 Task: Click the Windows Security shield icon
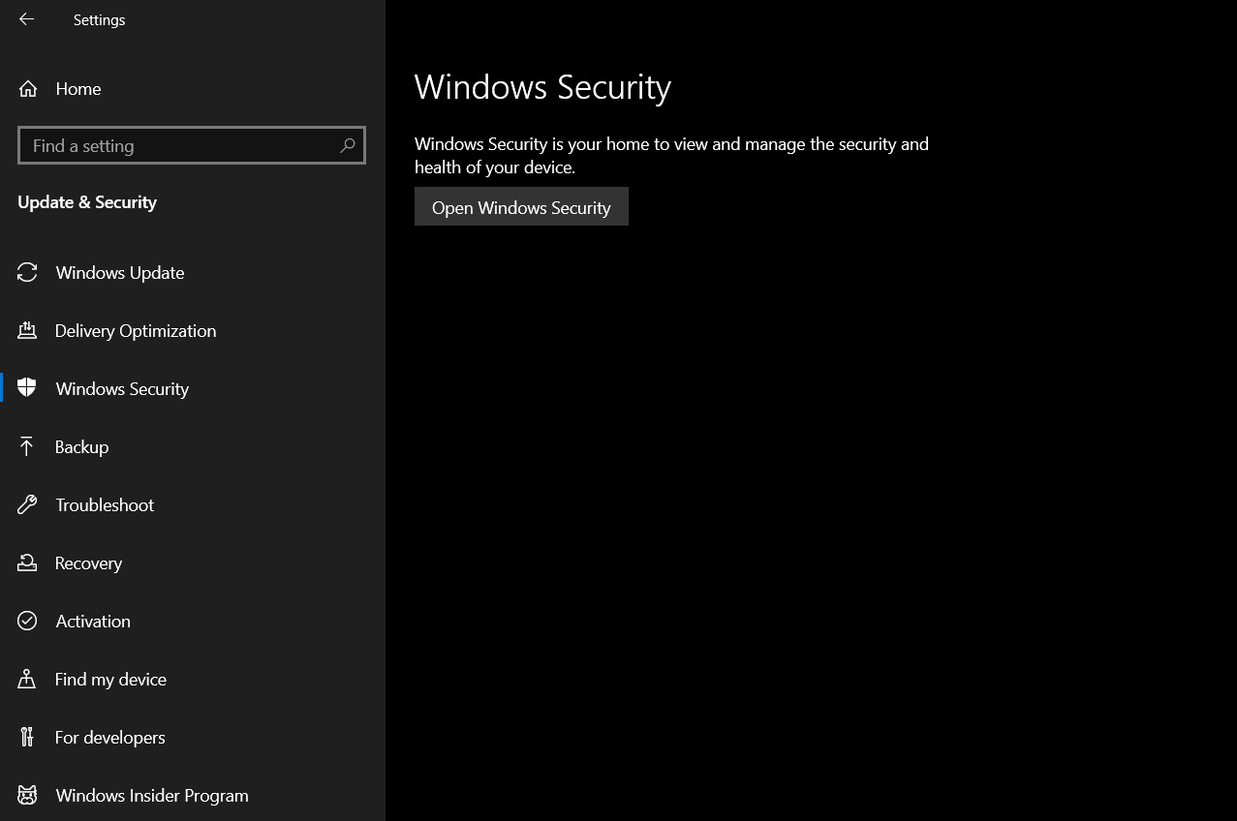pyautogui.click(x=27, y=388)
